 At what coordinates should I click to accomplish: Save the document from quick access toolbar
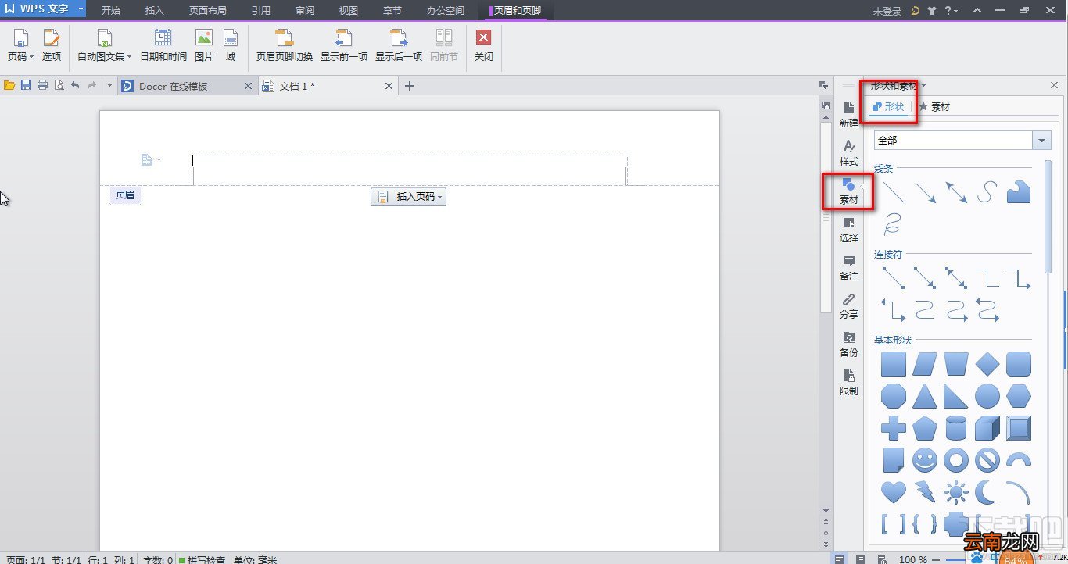tap(27, 85)
